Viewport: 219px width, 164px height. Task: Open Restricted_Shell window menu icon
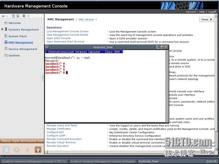(x=47, y=47)
